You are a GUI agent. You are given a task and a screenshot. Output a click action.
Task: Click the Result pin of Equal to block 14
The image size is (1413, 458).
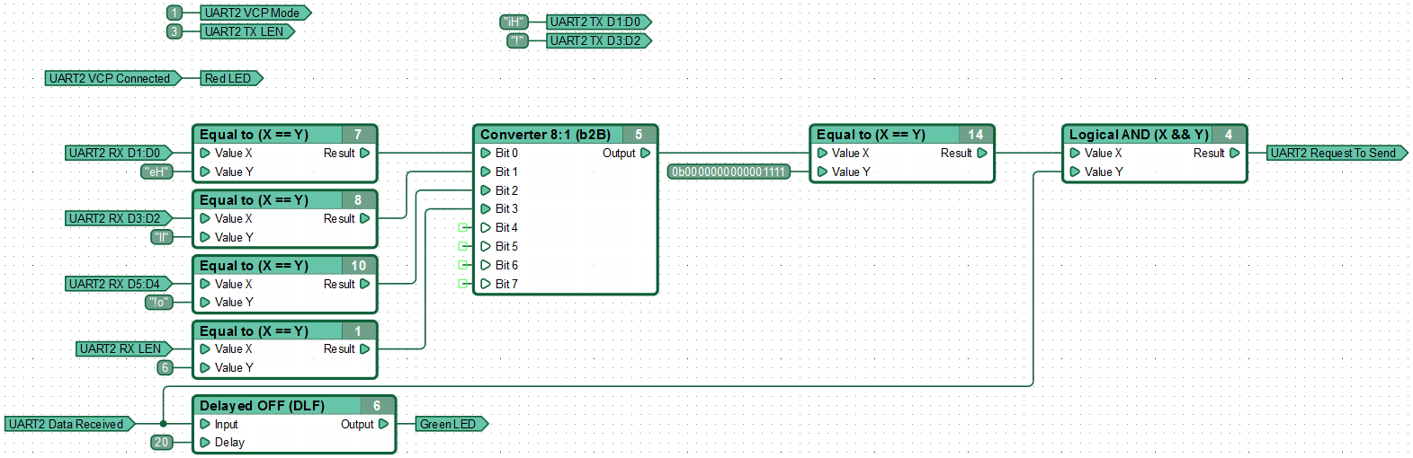click(981, 153)
